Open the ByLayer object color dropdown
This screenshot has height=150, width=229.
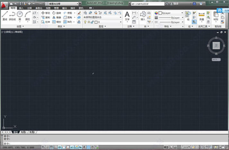point(171,13)
